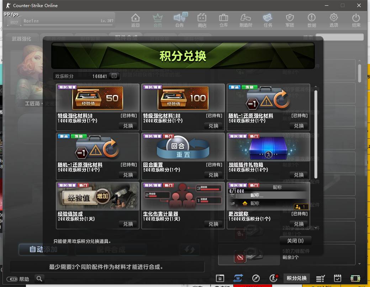
Task: Click the magnifier search icon beside 帮助
Action: (x=39, y=279)
